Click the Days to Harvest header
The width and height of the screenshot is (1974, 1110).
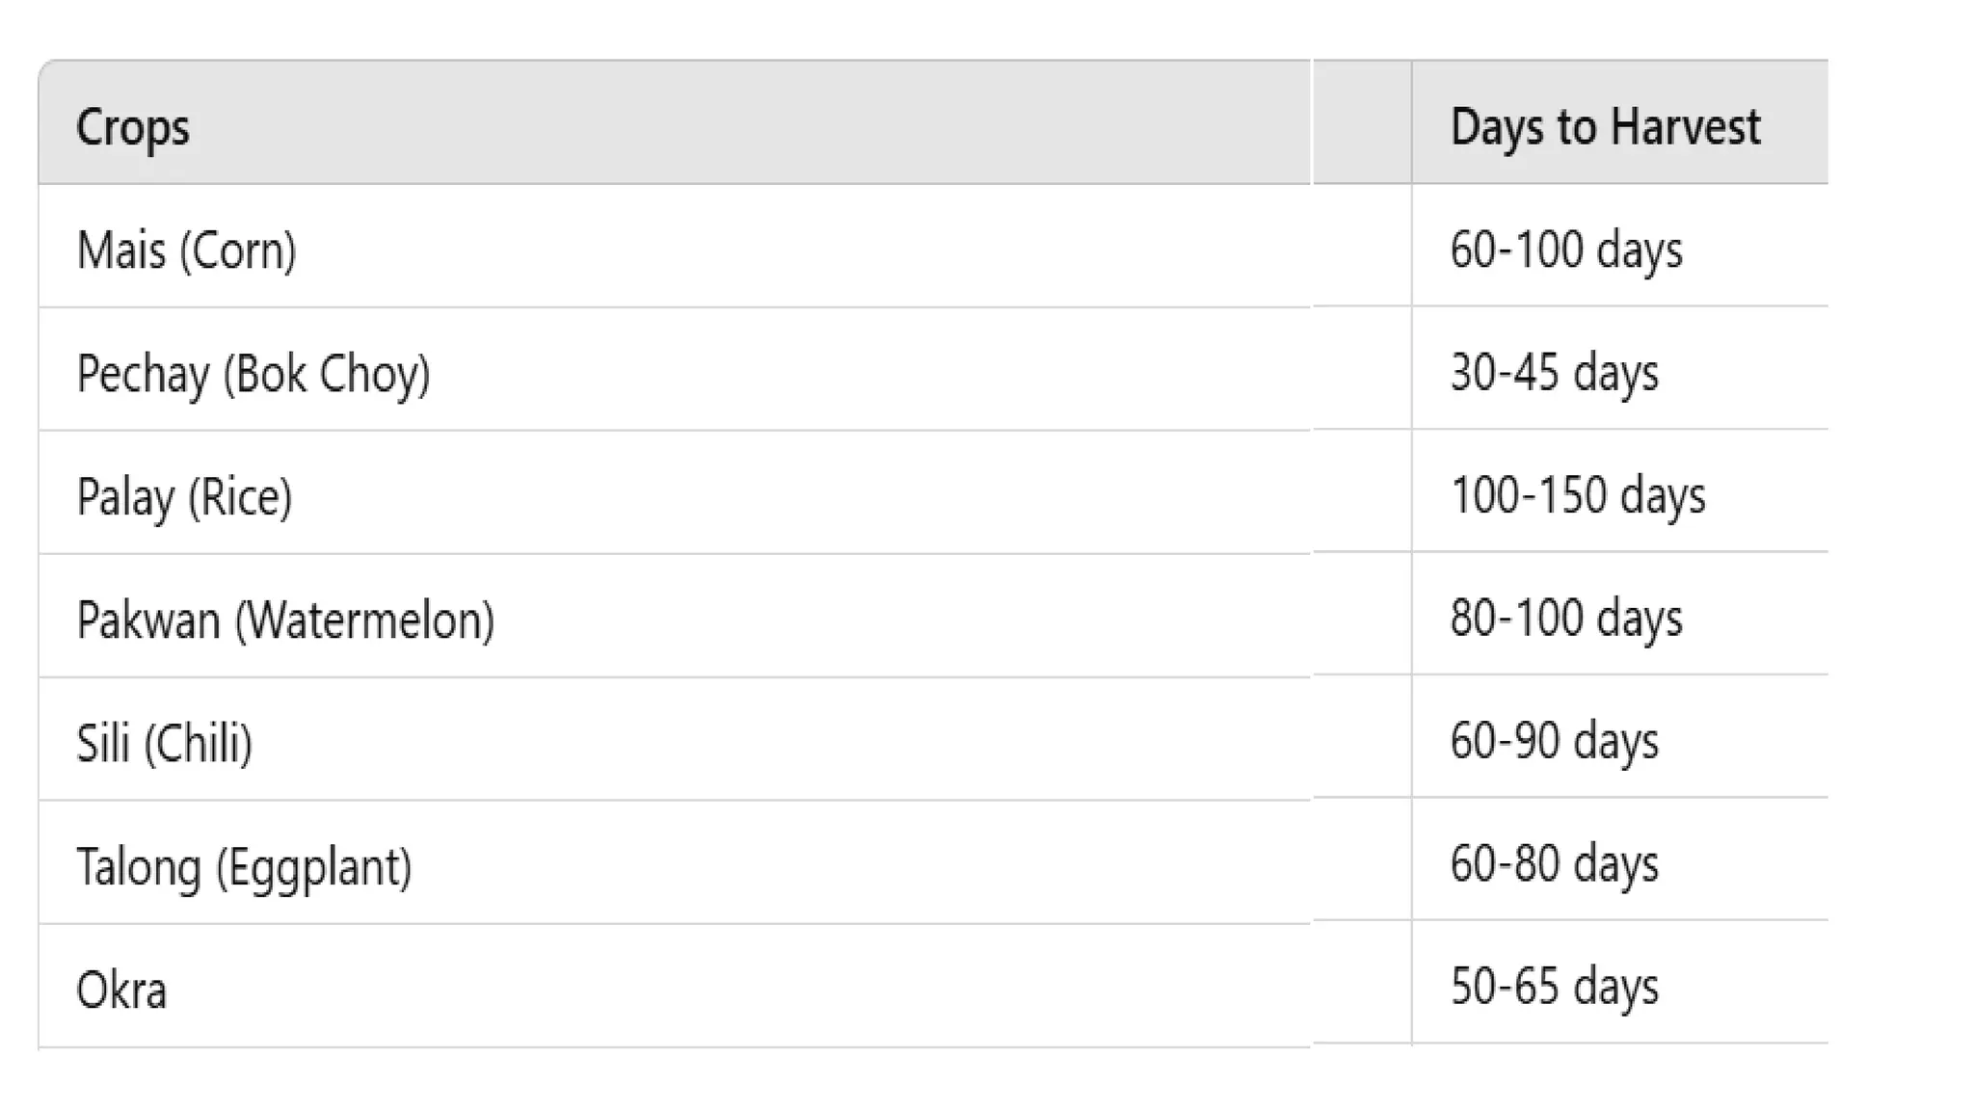tap(1605, 126)
